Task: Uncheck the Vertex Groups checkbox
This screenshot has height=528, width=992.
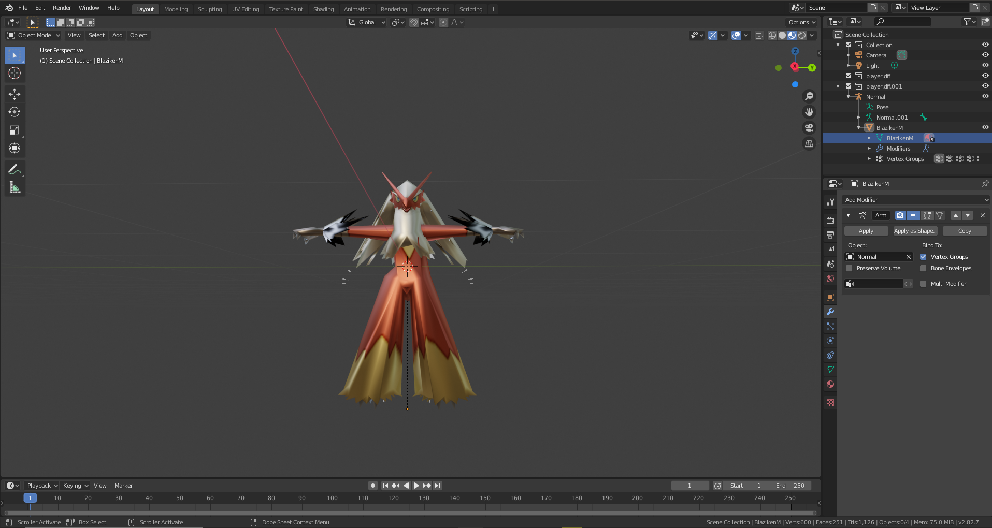Action: point(923,257)
